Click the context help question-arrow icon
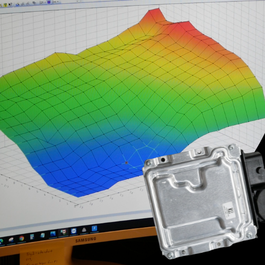 (11, 4)
